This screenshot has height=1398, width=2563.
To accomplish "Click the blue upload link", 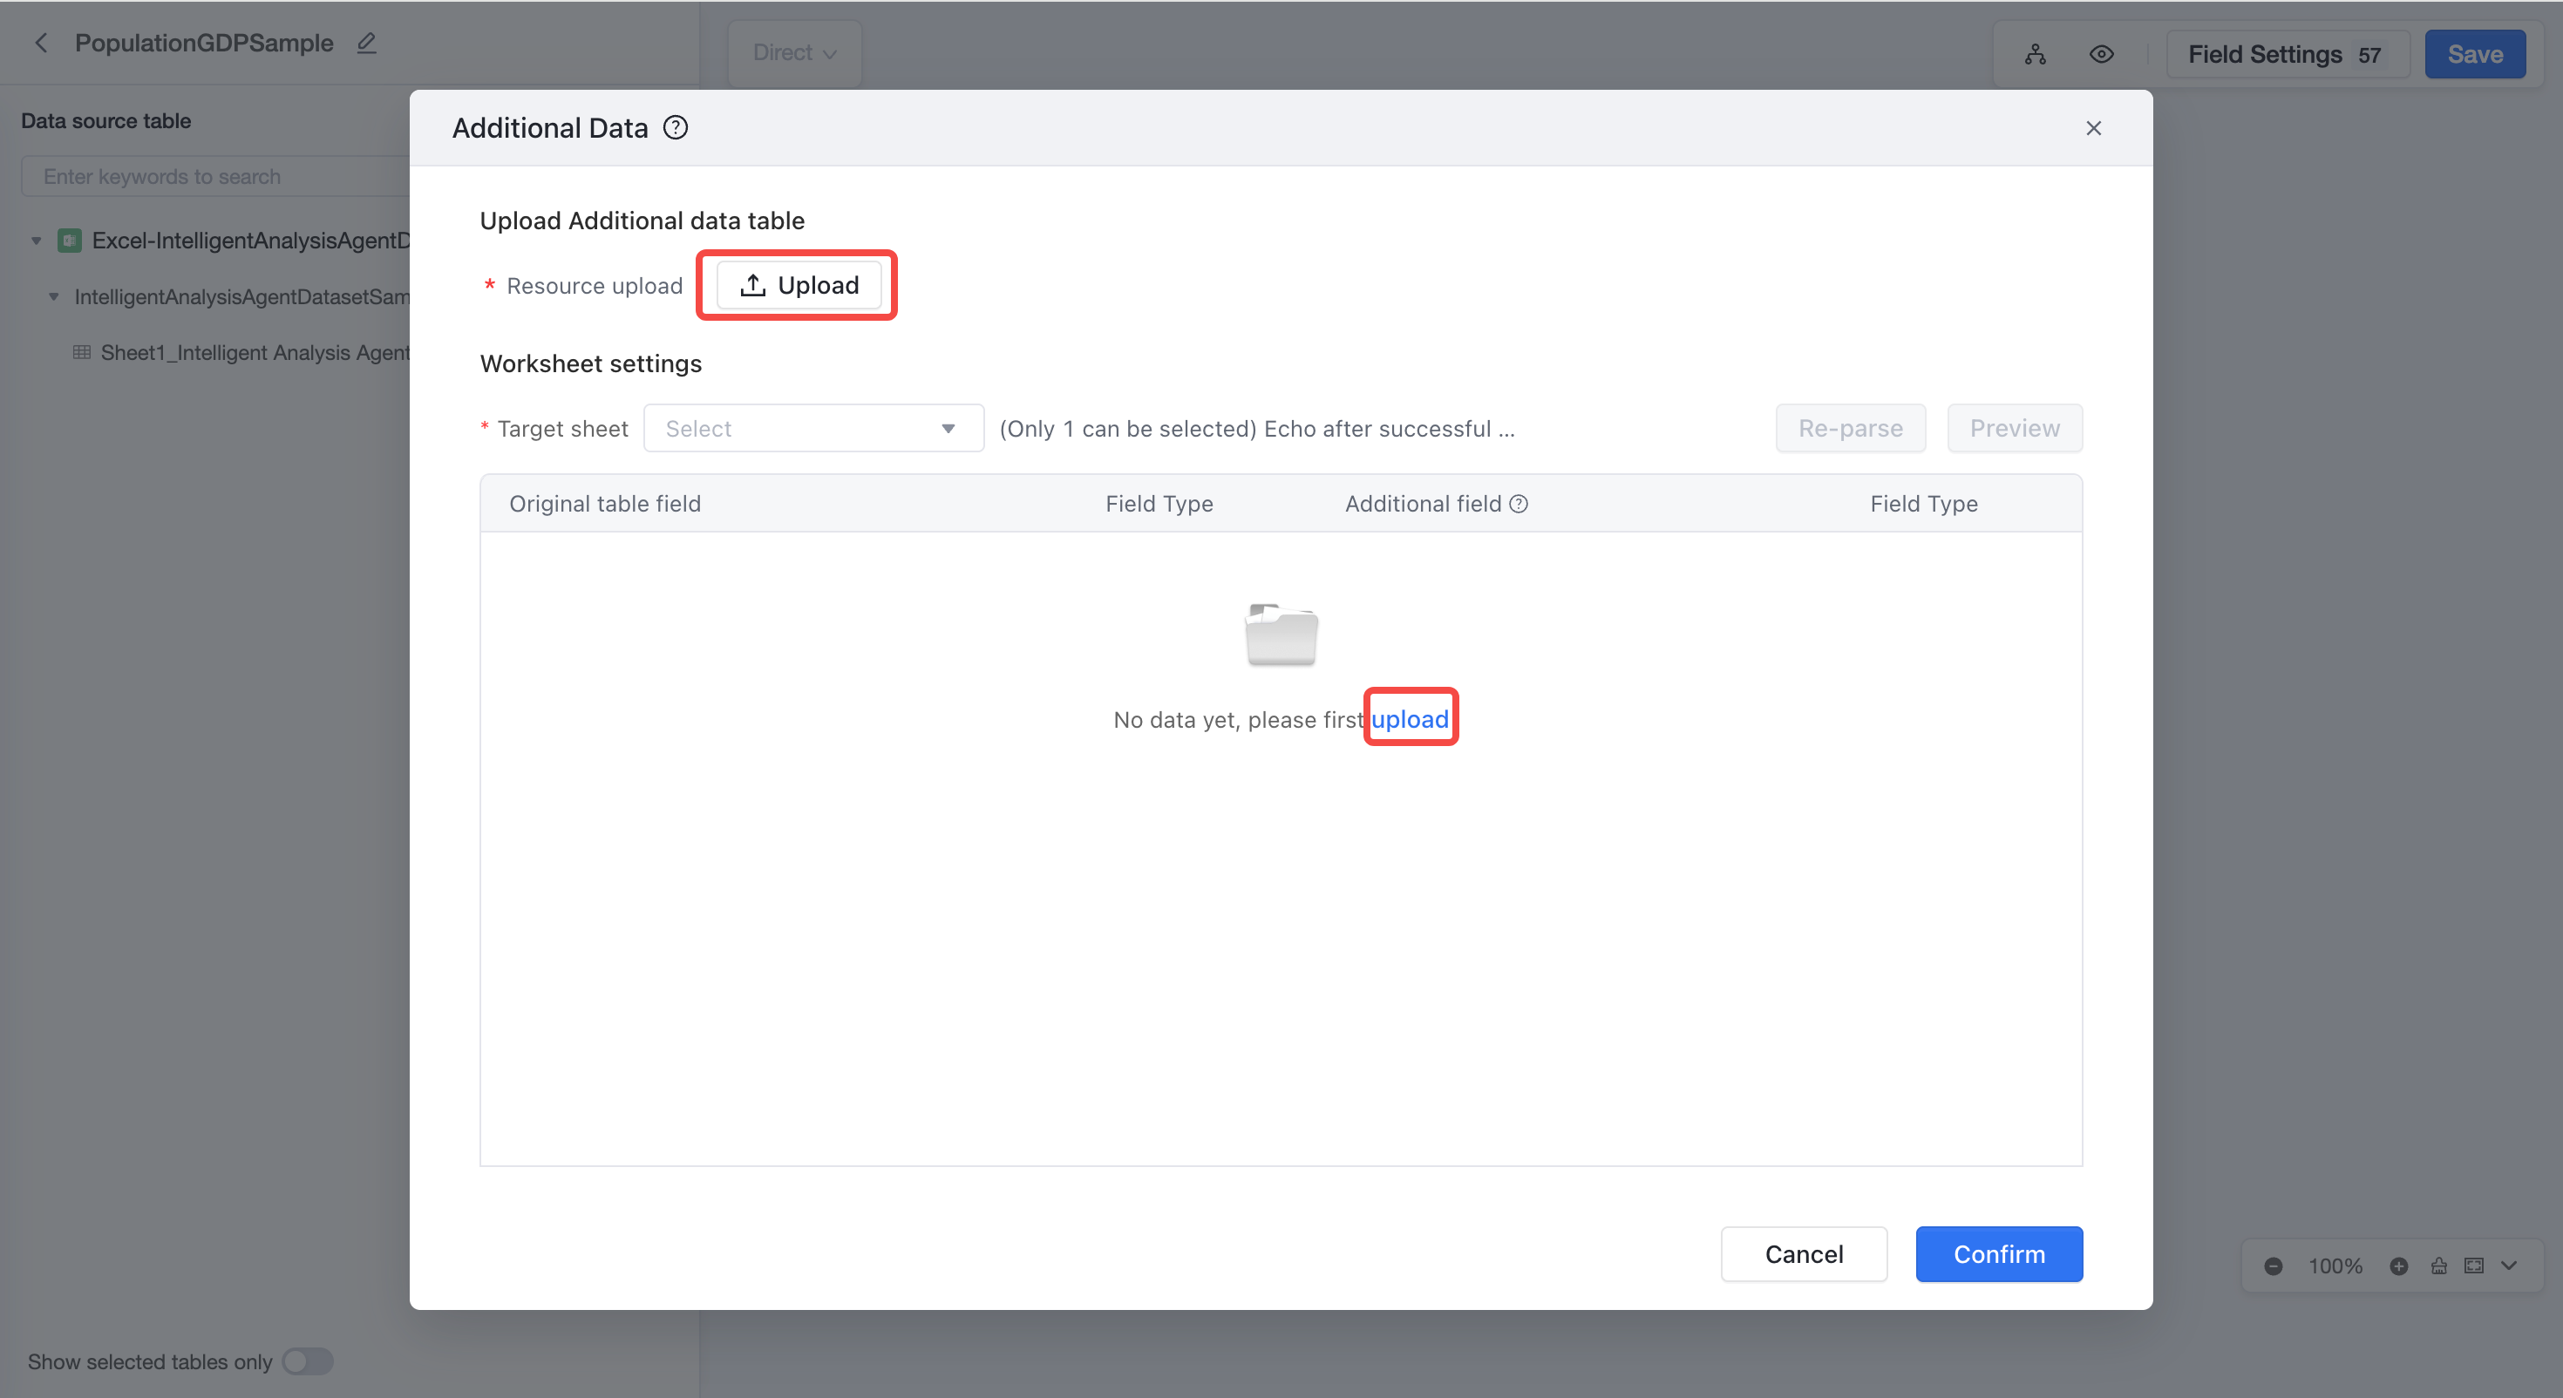I will 1410,718.
